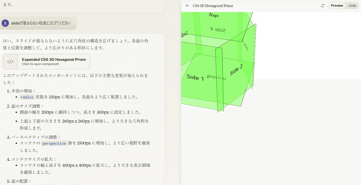Click the code brackets icon on the component card
361x185 pixels.
point(10,61)
